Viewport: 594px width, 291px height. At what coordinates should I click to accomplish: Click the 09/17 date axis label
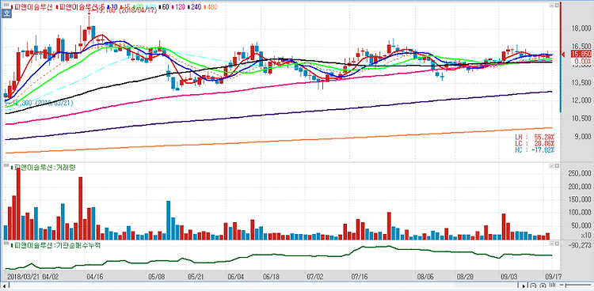pyautogui.click(x=553, y=276)
